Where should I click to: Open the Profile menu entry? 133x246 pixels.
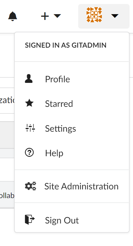pyautogui.click(x=72, y=79)
